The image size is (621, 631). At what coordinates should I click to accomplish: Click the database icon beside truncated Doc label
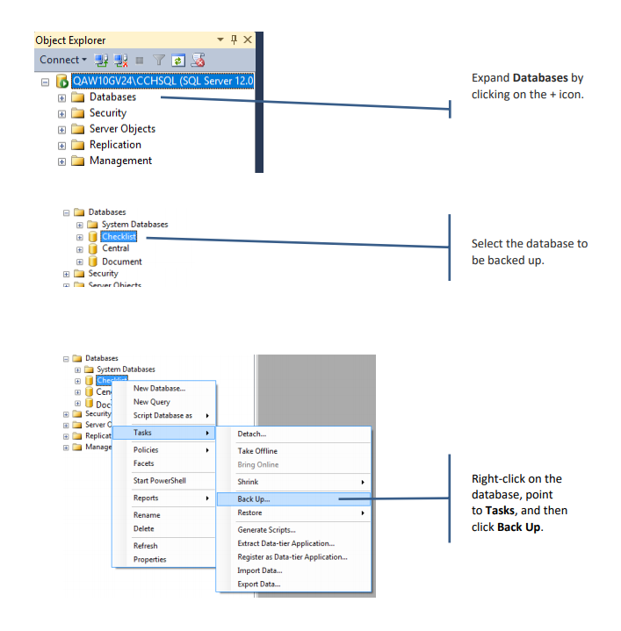[90, 403]
